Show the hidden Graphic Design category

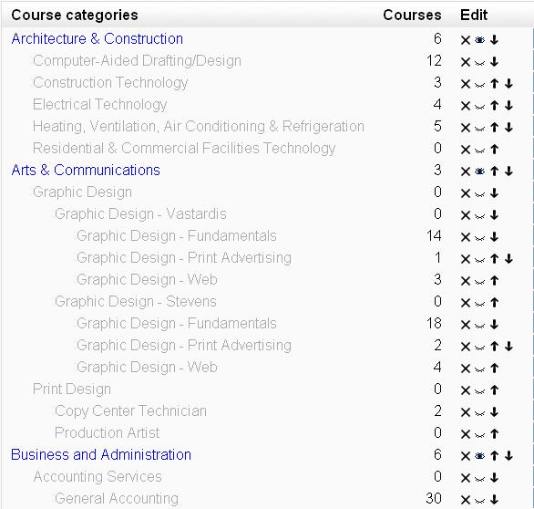click(479, 194)
